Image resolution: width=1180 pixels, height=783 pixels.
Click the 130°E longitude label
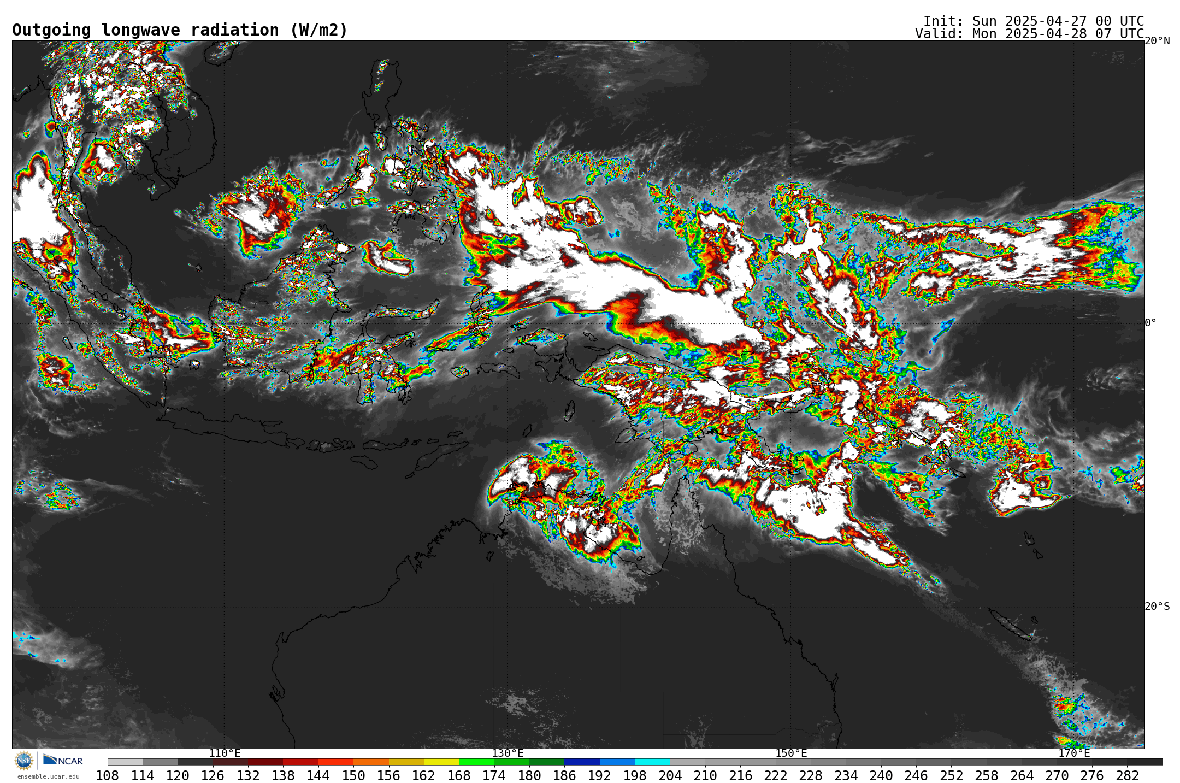point(508,753)
